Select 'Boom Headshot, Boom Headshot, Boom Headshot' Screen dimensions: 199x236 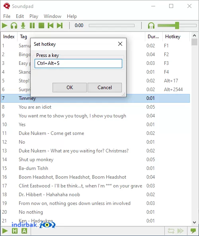click(95, 177)
